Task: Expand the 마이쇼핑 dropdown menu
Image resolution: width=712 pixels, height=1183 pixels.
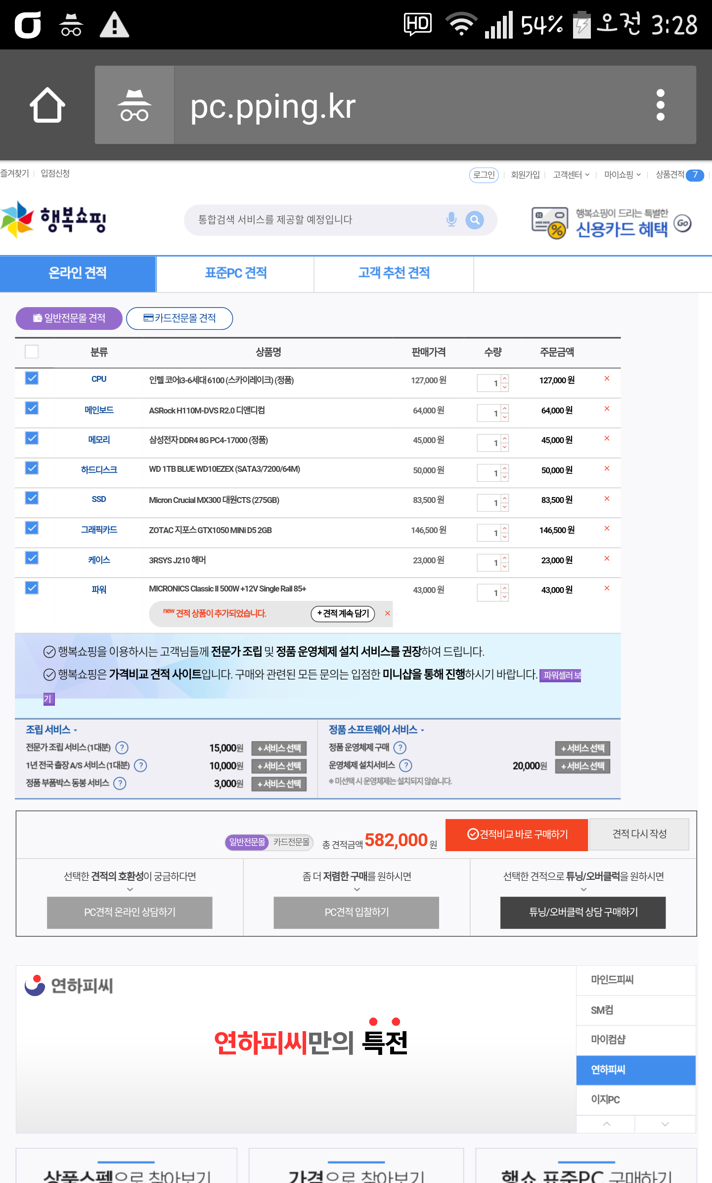Action: (622, 175)
